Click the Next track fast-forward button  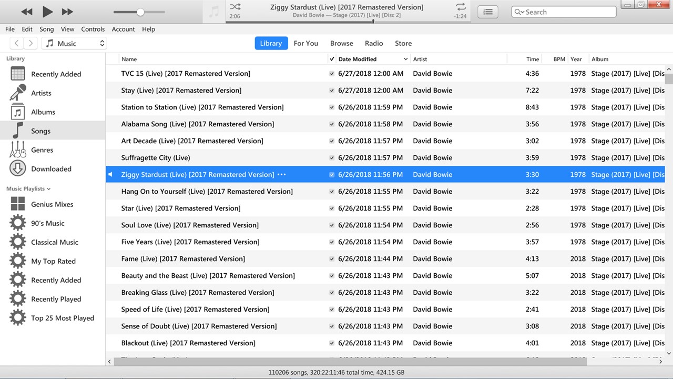coord(67,12)
